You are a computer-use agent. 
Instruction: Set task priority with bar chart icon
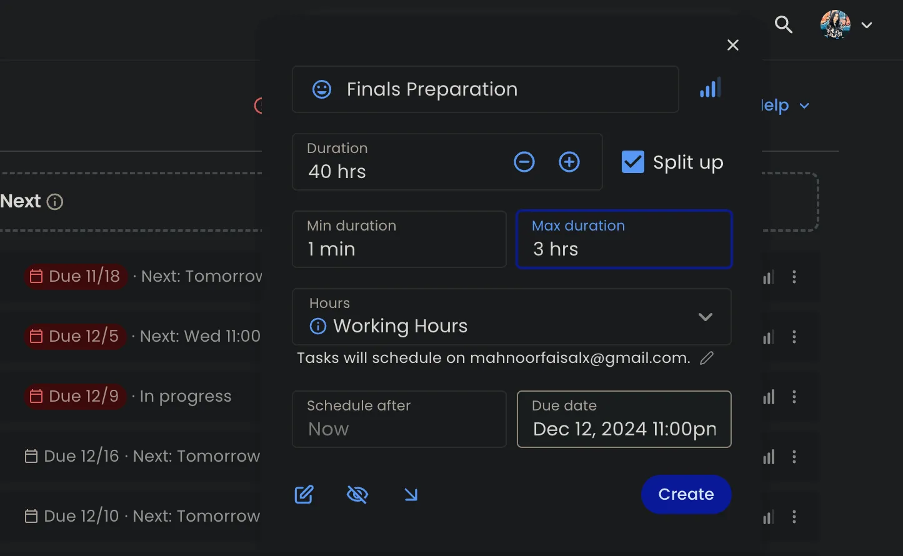tap(711, 88)
